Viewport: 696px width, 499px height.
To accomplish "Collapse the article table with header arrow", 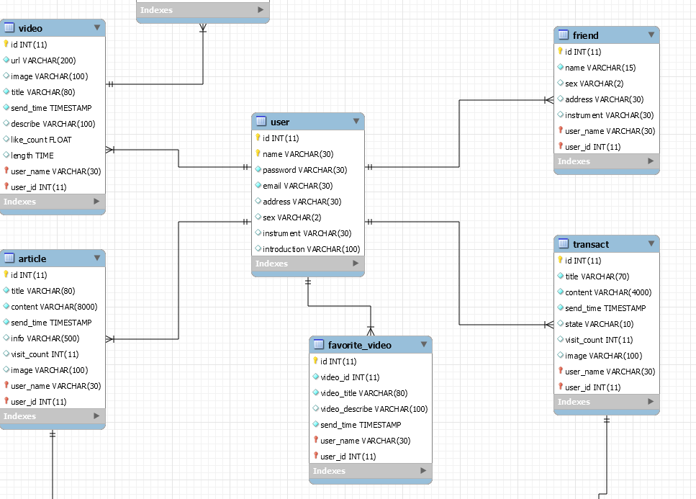I will point(97,258).
